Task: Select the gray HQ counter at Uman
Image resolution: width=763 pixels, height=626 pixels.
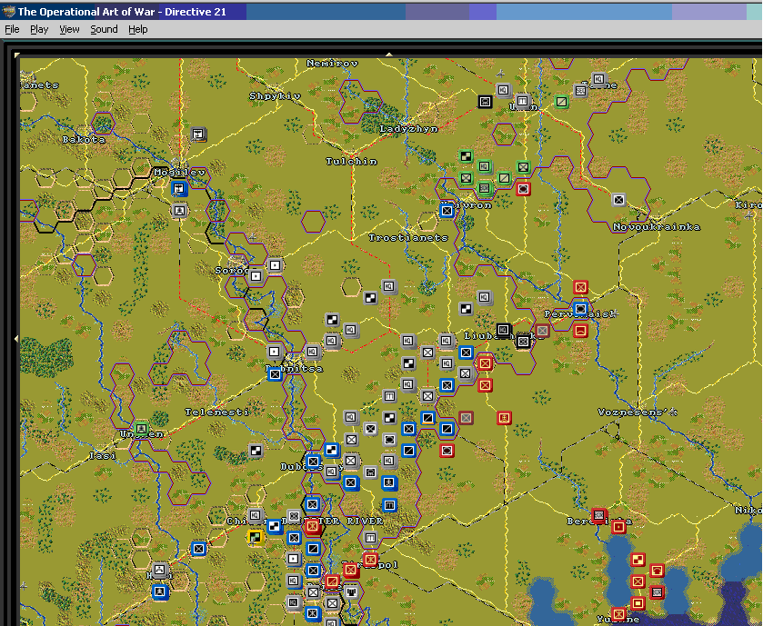Action: pyautogui.click(x=503, y=90)
